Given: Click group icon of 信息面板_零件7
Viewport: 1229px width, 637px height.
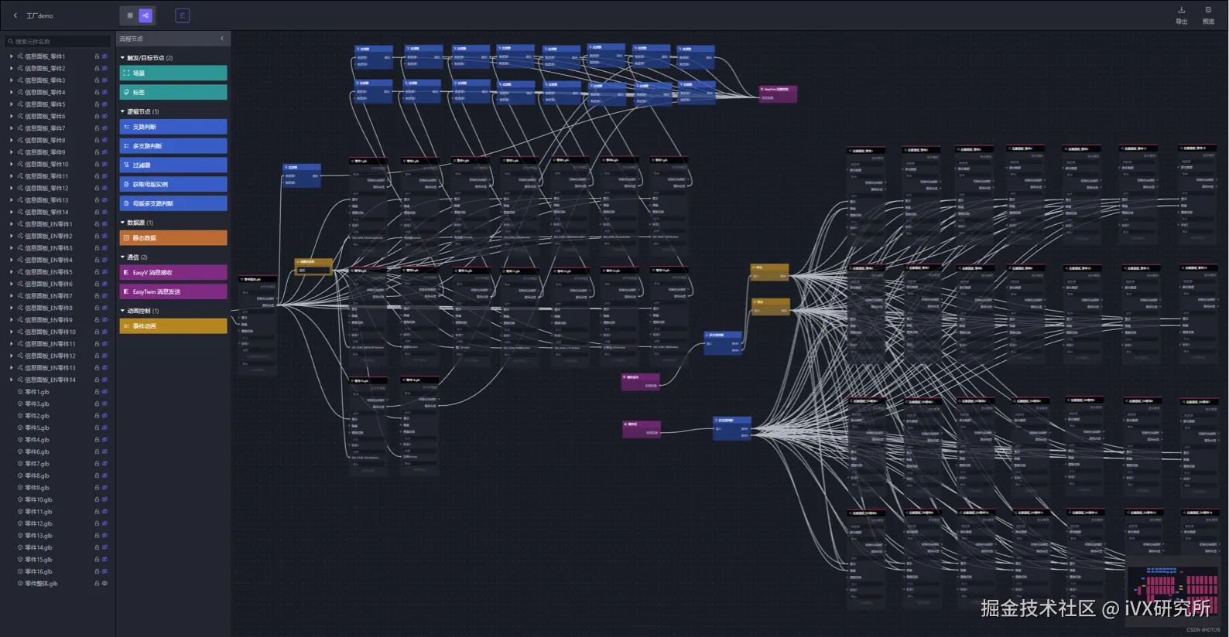Looking at the screenshot, I should click(20, 128).
